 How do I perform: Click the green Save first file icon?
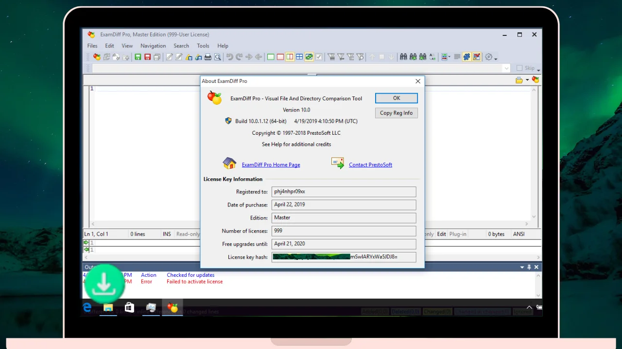(138, 57)
